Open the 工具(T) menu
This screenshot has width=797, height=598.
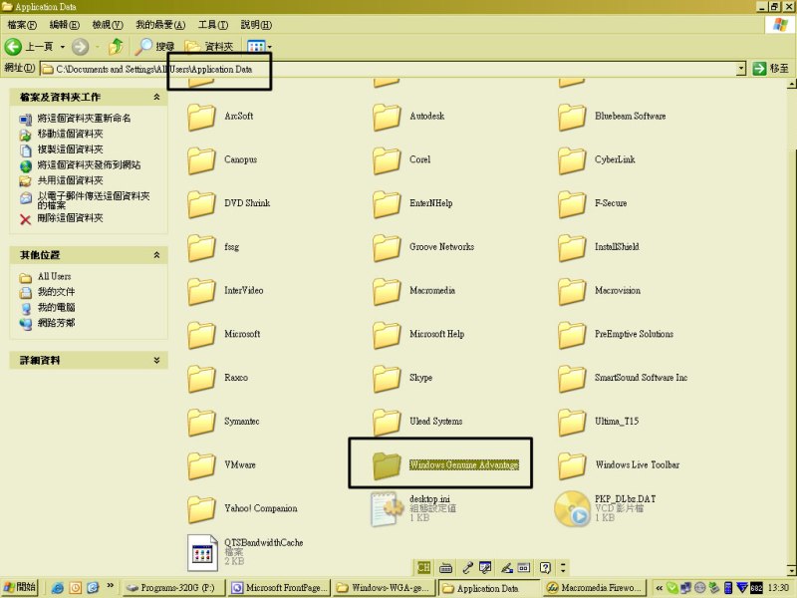(213, 24)
